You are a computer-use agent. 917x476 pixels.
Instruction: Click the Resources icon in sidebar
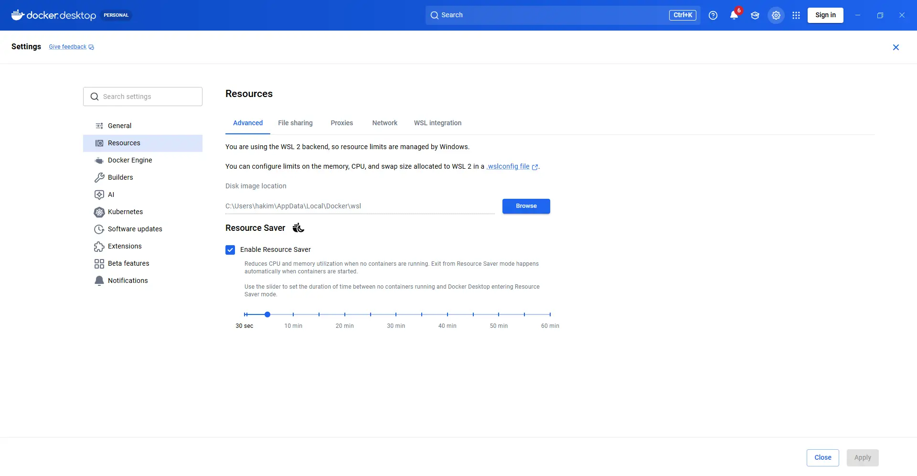tap(99, 143)
